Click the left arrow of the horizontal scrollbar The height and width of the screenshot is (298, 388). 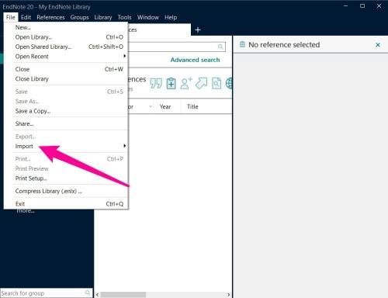pyautogui.click(x=97, y=295)
